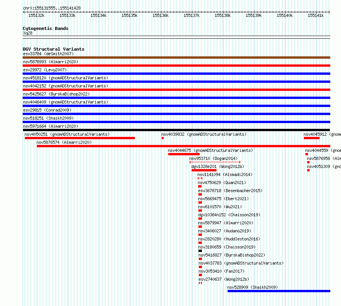Click the ruler's right scroll arrow
Screen dimensions: 341x306
coord(329,12)
